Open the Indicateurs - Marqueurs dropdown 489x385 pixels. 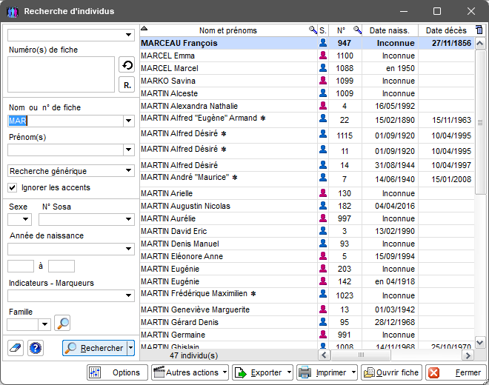point(71,295)
